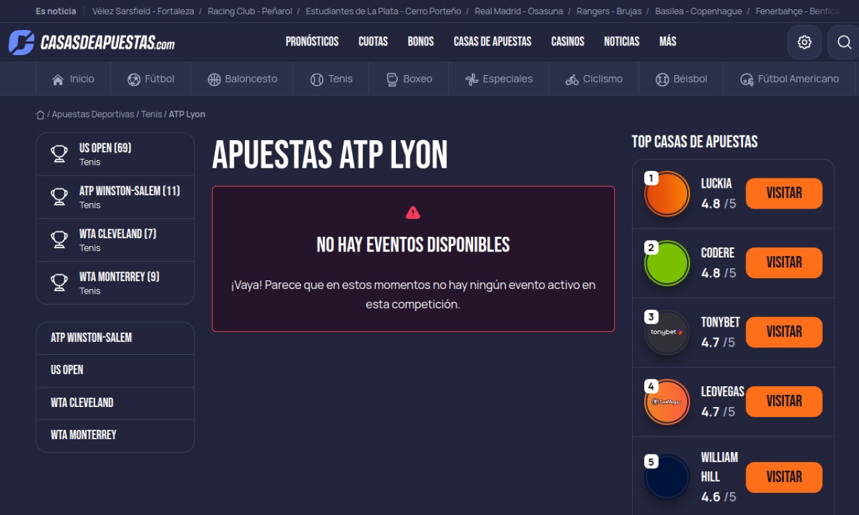The image size is (859, 515).
Task: Click the Tenis ball icon
Action: [317, 79]
